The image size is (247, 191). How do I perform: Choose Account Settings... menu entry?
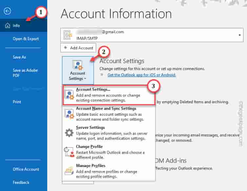109,95
